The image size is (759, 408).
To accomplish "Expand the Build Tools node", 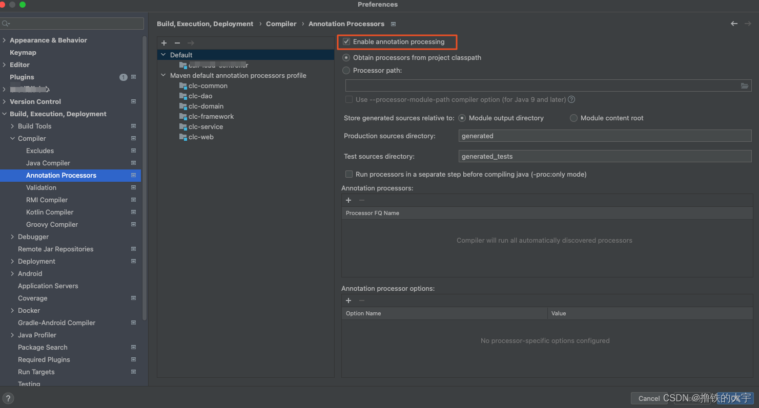I will 13,126.
